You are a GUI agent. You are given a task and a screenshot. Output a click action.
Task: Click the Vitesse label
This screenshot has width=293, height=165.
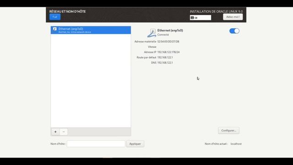click(152, 47)
